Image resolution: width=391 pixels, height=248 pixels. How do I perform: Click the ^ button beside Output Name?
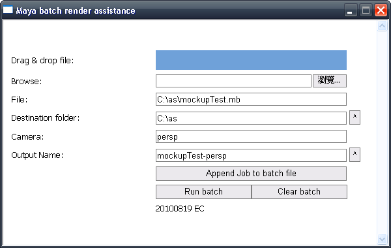coord(355,155)
